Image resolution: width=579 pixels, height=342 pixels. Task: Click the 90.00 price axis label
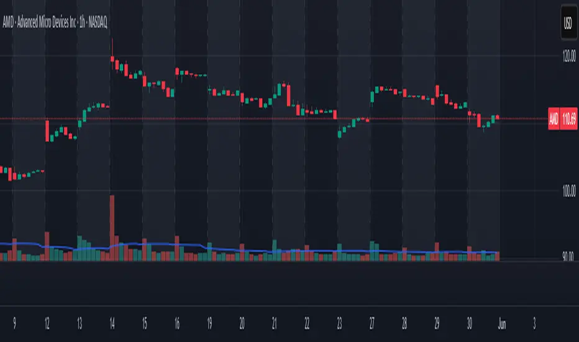569,256
